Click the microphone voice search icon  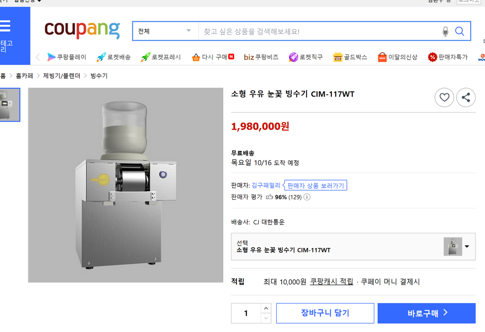pyautogui.click(x=445, y=31)
